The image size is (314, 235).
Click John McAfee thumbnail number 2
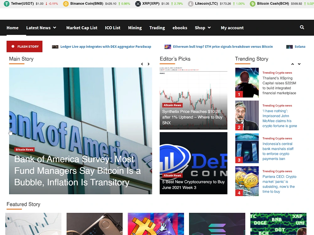coord(247,116)
